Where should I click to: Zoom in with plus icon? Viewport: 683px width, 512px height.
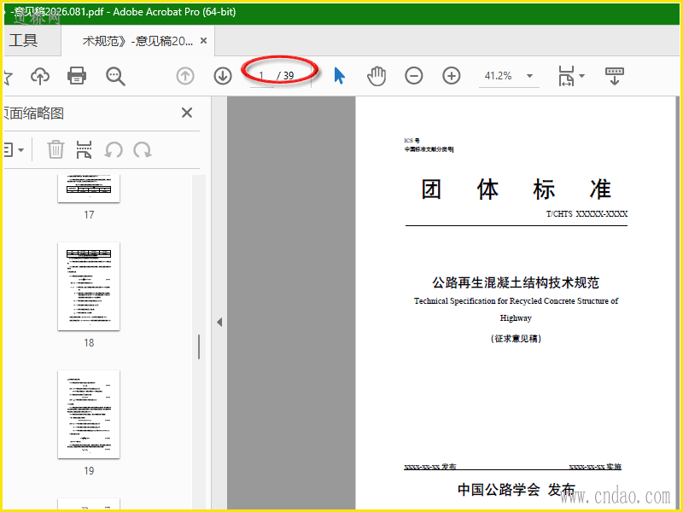tap(452, 76)
